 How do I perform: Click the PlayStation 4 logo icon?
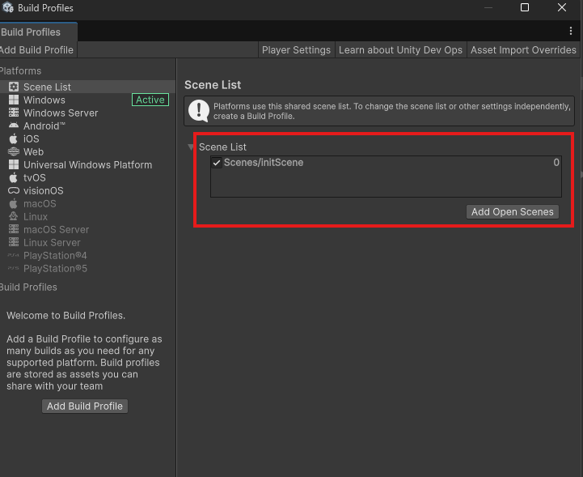click(14, 255)
